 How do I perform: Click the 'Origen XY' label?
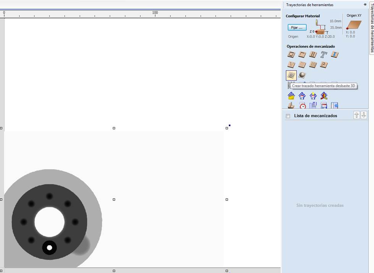[354, 16]
